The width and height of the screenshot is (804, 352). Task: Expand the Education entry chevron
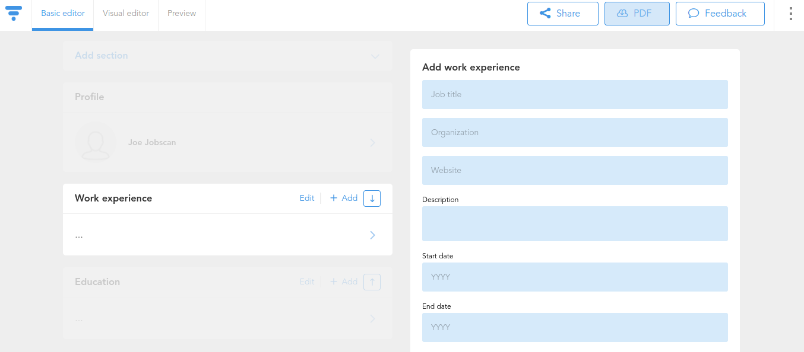(373, 319)
